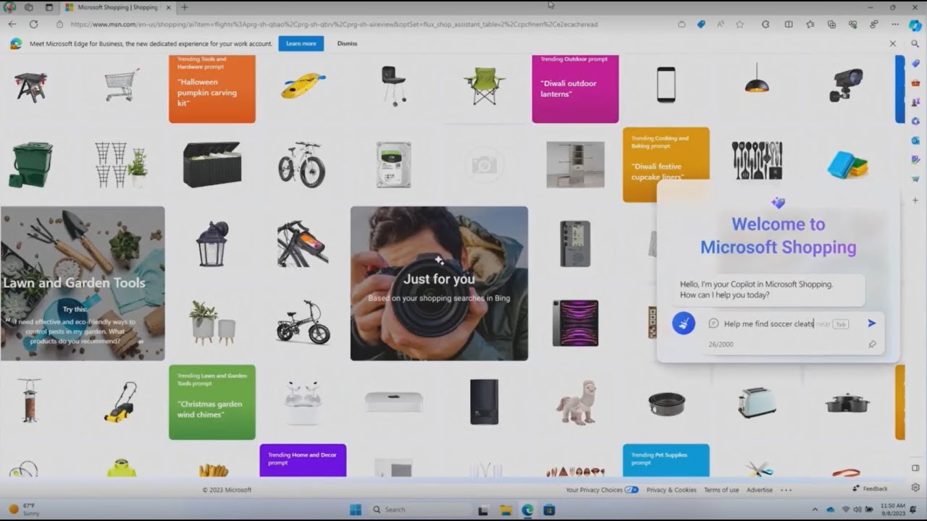Open the Copilot icon in Edge toolbar

915,25
